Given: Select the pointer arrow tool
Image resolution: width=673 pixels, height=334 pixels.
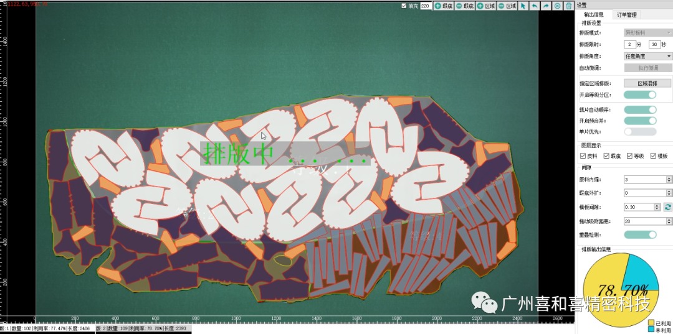Looking at the screenshot, I should [x=523, y=6].
